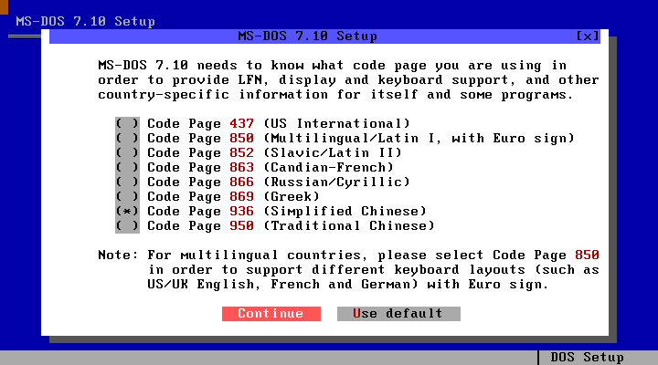
Task: Click the red number 950 label
Action: coord(241,226)
